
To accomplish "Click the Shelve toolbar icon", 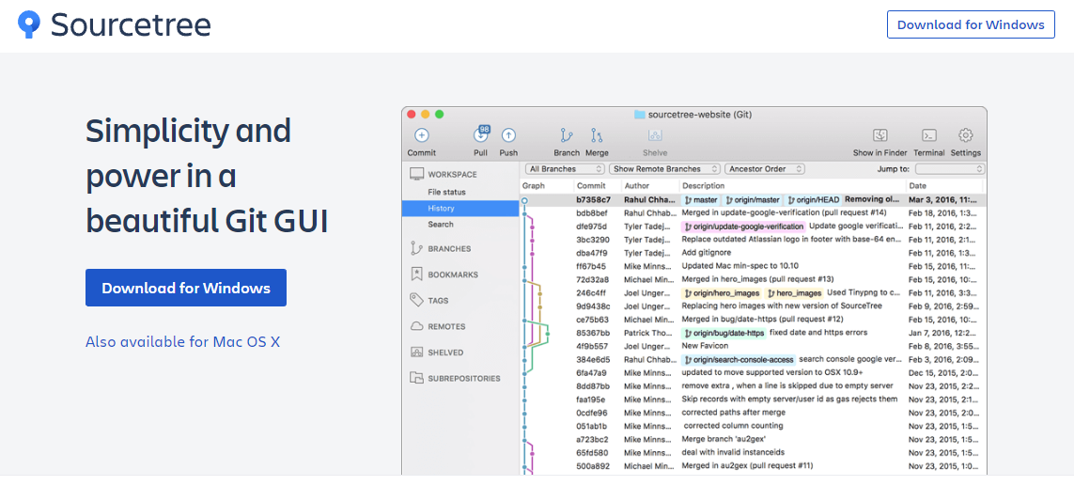I will point(655,135).
